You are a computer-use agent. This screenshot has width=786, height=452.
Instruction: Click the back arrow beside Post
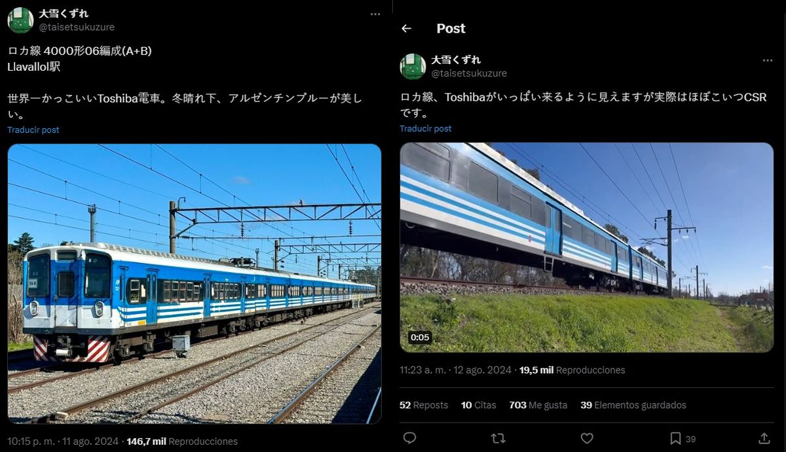[x=406, y=28]
